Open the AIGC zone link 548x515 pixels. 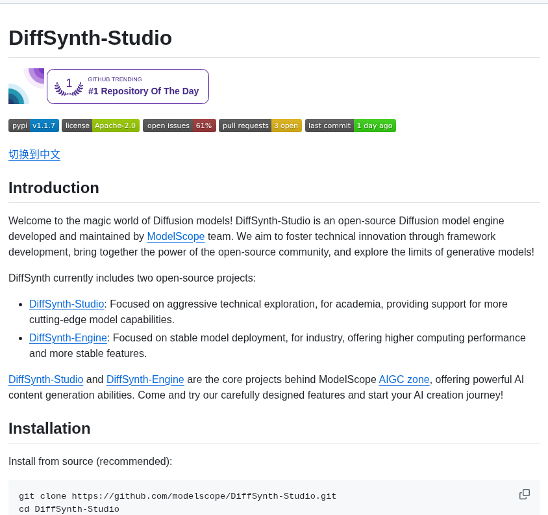click(x=404, y=380)
